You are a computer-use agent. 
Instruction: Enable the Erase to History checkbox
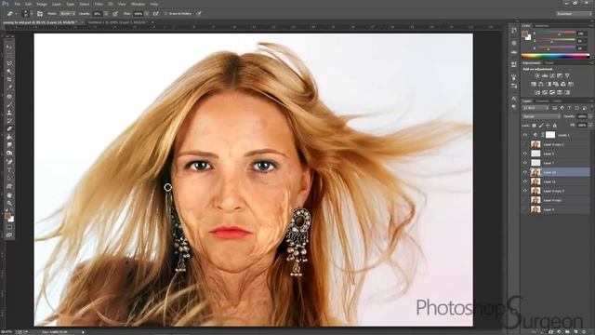pos(165,14)
